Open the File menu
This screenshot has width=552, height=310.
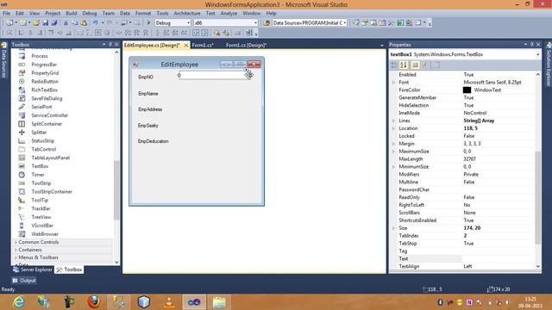pos(6,14)
